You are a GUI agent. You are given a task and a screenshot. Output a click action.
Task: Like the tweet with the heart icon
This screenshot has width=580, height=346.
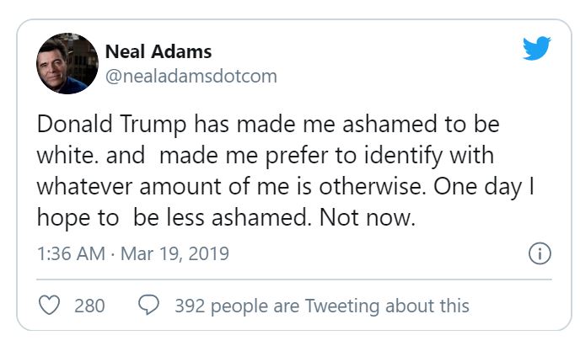click(x=50, y=305)
